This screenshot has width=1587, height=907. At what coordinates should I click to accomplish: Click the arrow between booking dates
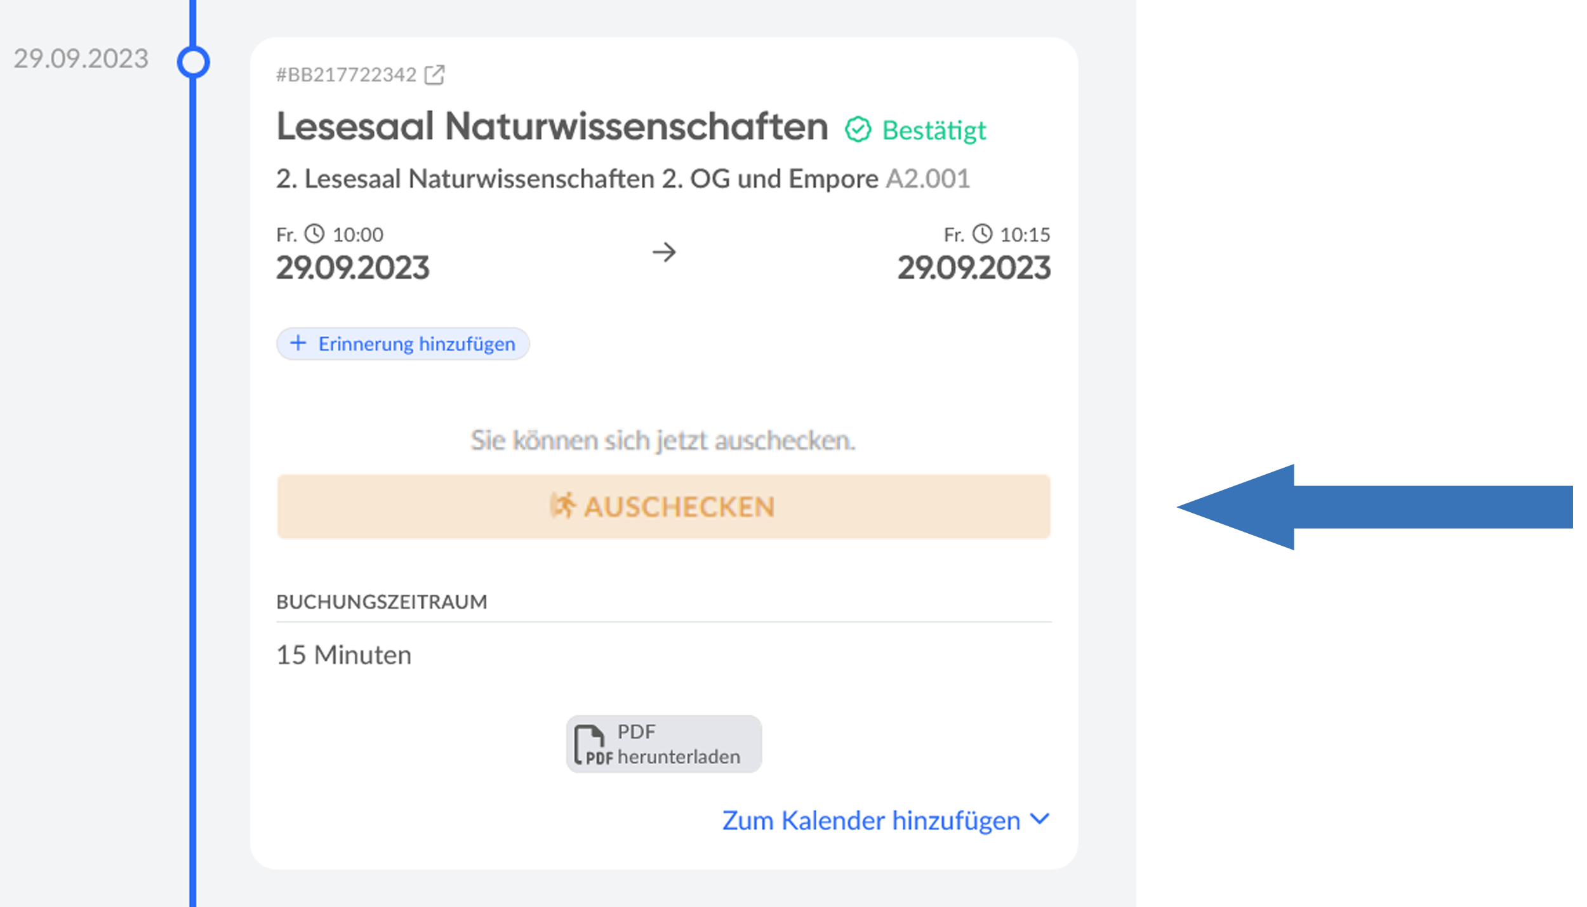pos(664,253)
